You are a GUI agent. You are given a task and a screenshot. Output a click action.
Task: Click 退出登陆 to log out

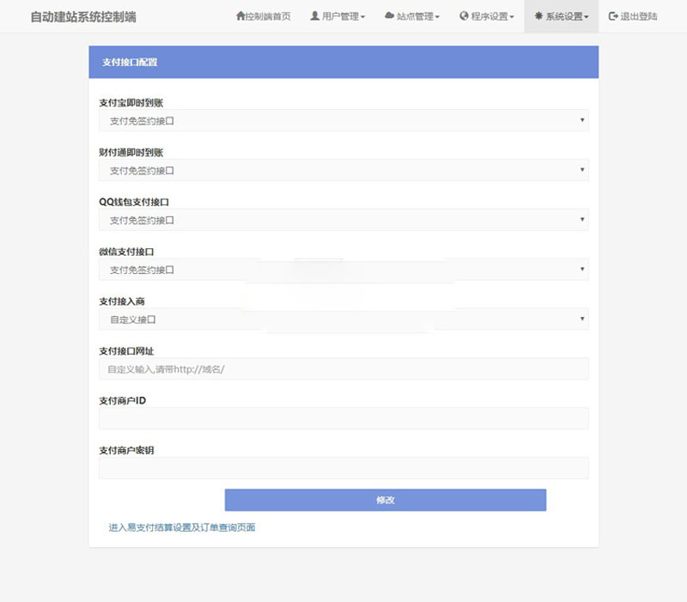click(633, 16)
